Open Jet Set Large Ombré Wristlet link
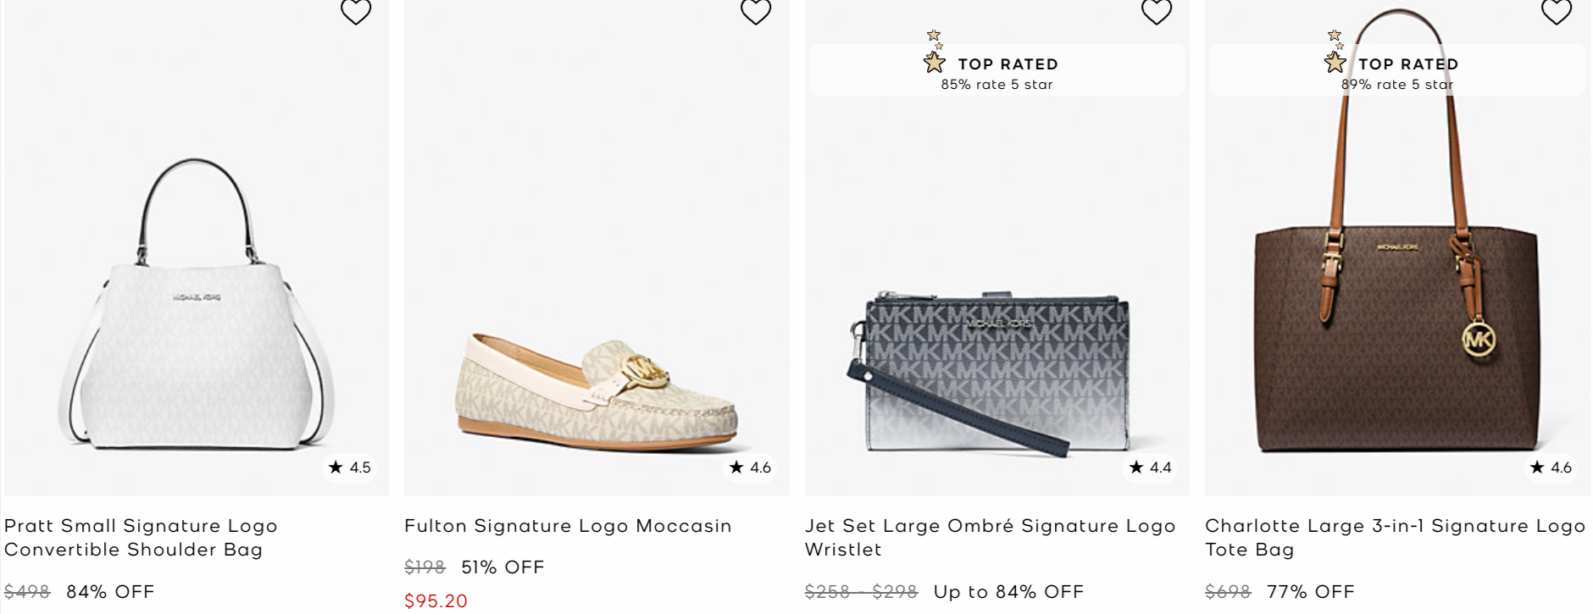Screen dimensions: 1593x614 point(990,538)
